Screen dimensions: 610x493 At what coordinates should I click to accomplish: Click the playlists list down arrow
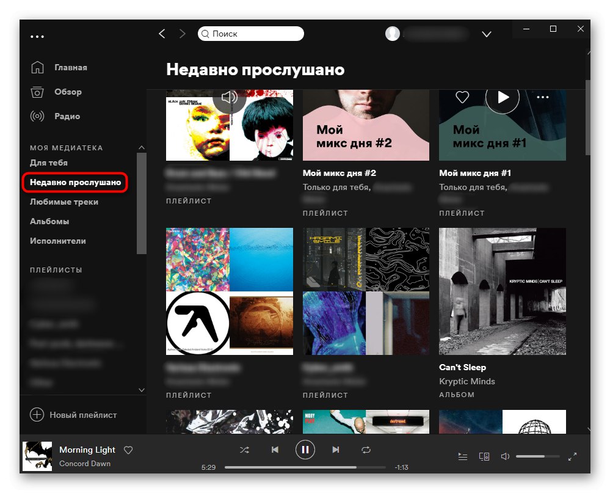(142, 390)
